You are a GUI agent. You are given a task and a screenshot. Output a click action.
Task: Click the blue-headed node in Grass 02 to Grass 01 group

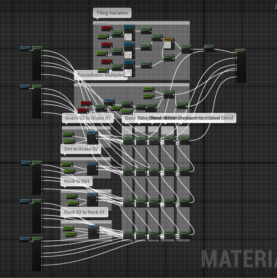tap(93, 133)
